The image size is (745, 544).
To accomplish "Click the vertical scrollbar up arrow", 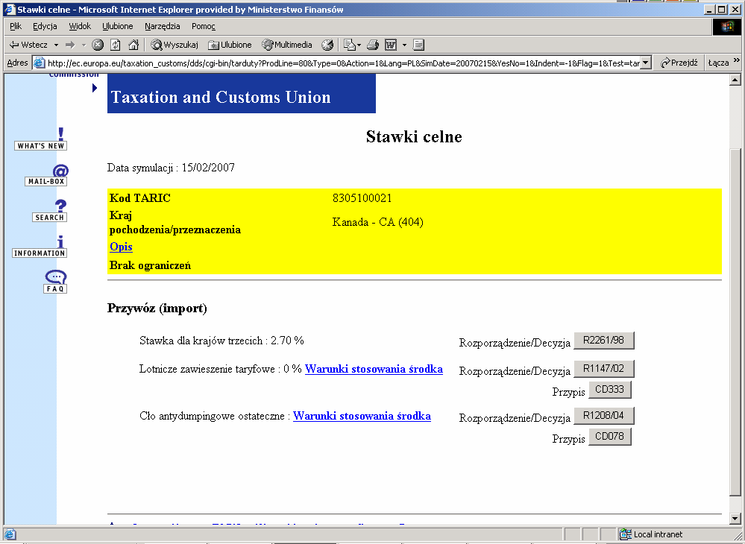I will click(735, 79).
